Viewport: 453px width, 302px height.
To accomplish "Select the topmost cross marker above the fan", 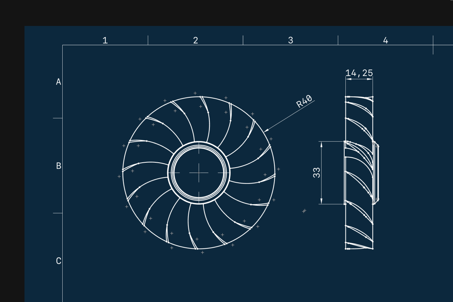I will [195, 93].
